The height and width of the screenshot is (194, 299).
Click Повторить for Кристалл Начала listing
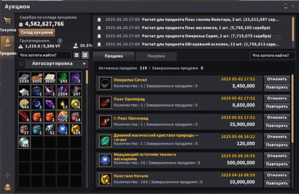(277, 183)
